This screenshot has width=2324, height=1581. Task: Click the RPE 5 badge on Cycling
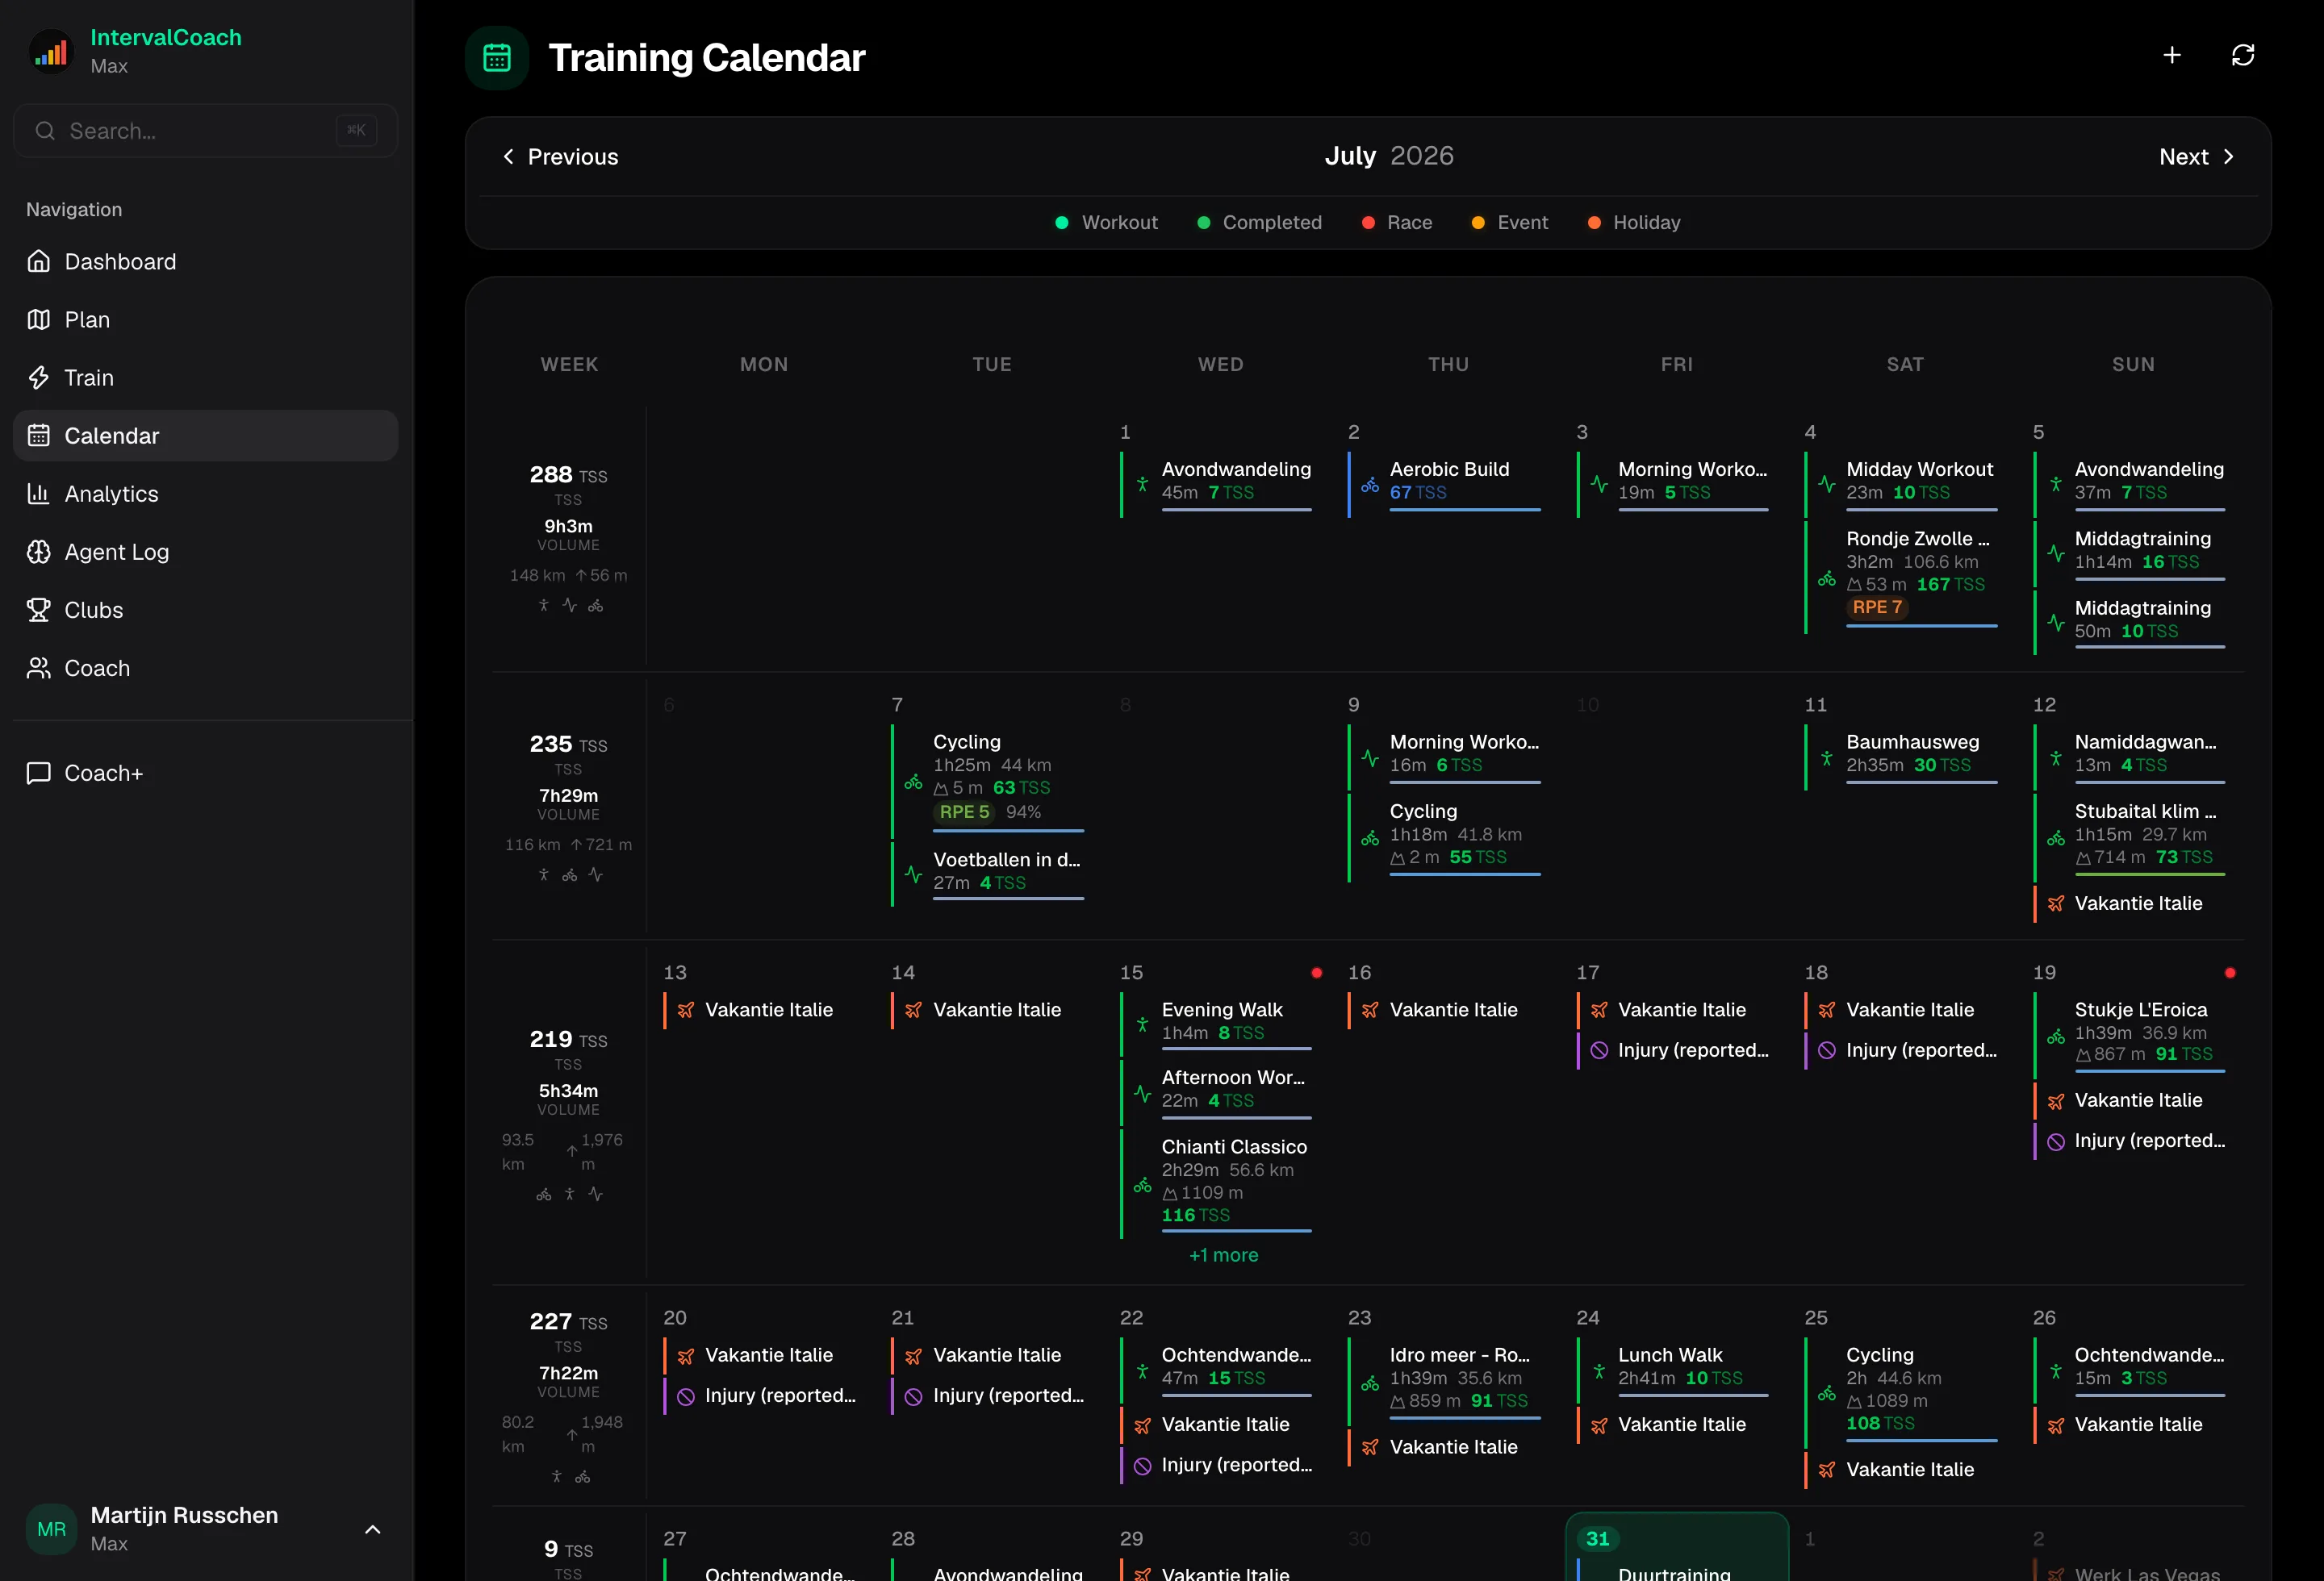pos(964,811)
